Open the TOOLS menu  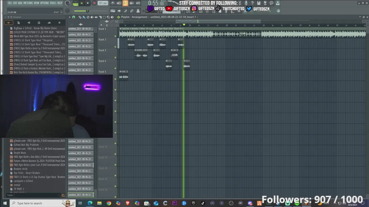pos(53,3)
